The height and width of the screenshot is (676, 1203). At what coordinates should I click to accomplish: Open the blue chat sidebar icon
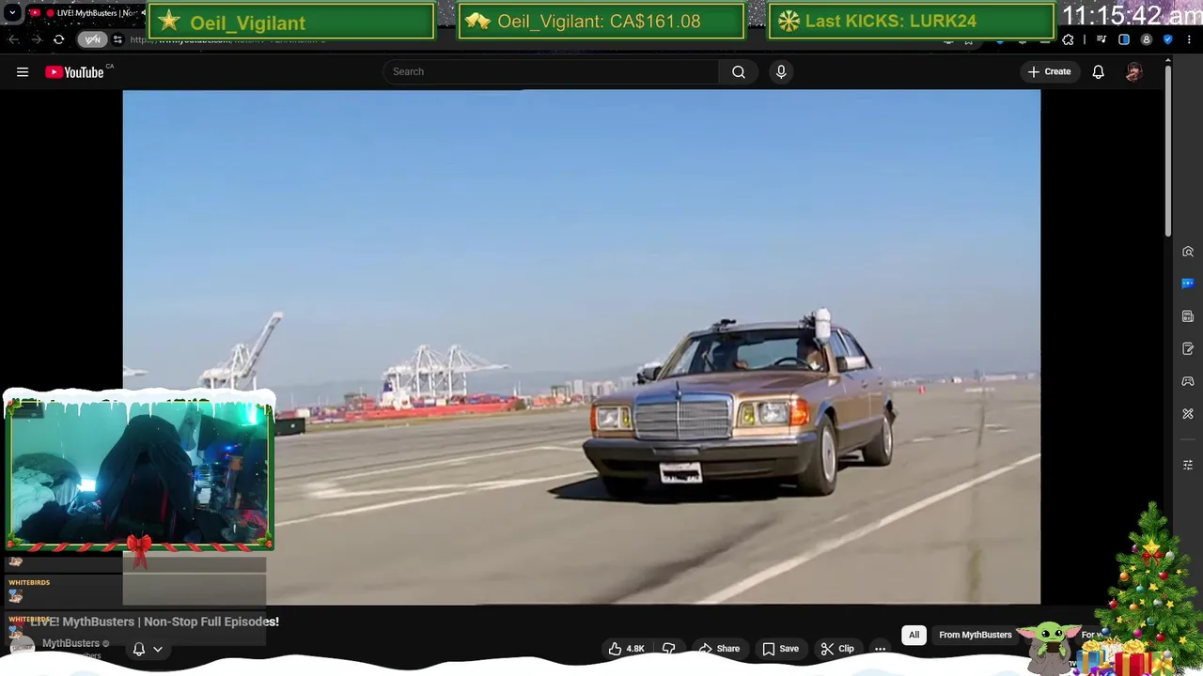[1188, 284]
